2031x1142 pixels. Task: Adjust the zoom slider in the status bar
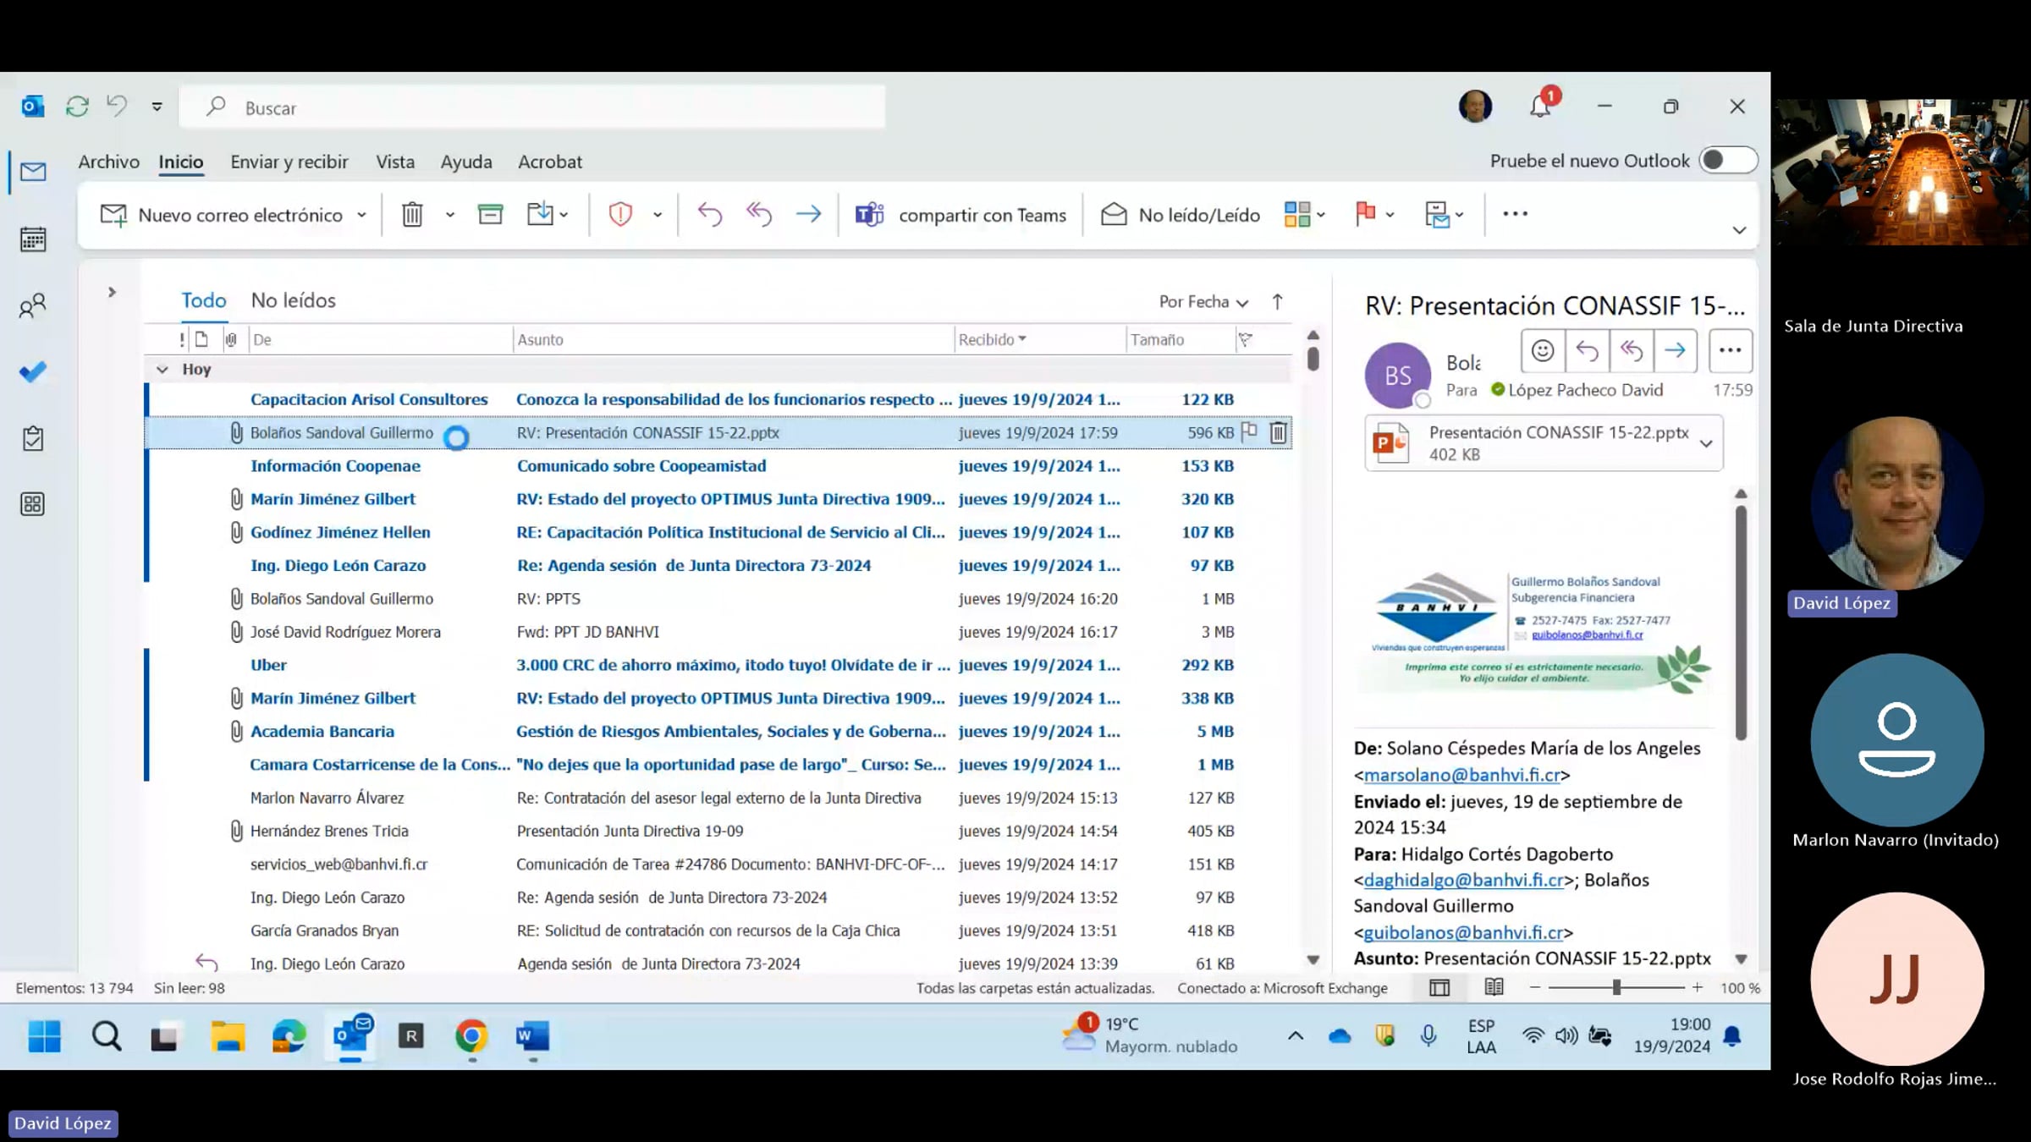(x=1616, y=987)
